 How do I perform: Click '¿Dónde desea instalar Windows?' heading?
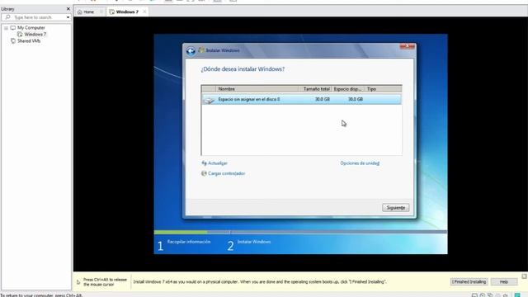point(243,69)
